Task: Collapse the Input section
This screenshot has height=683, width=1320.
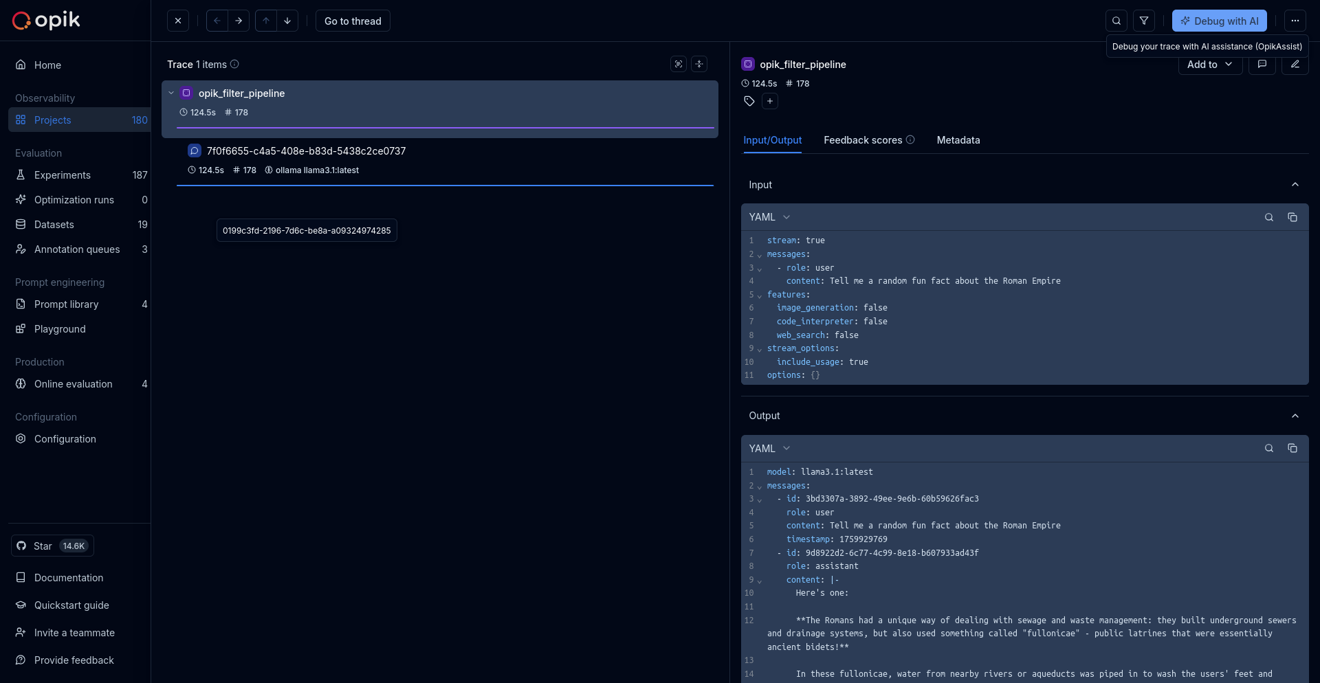Action: click(1295, 185)
